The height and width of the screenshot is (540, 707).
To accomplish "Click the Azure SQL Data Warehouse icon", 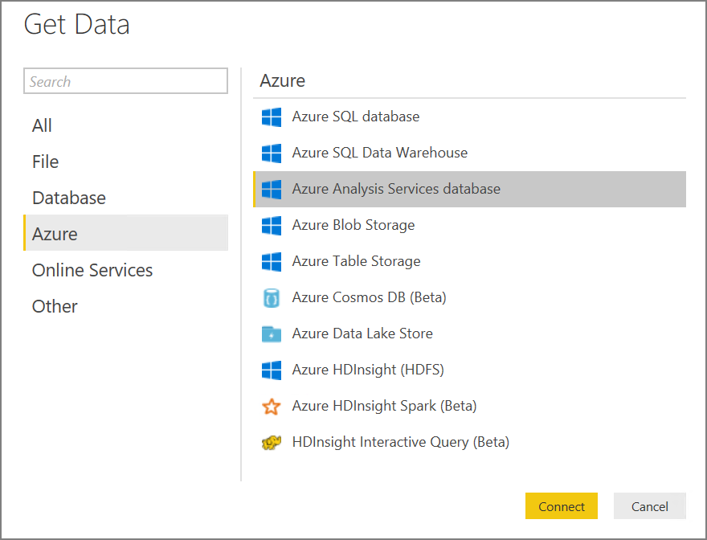I will pyautogui.click(x=272, y=153).
